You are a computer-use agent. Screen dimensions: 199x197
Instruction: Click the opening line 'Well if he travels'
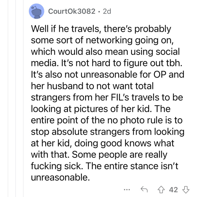tap(77, 29)
